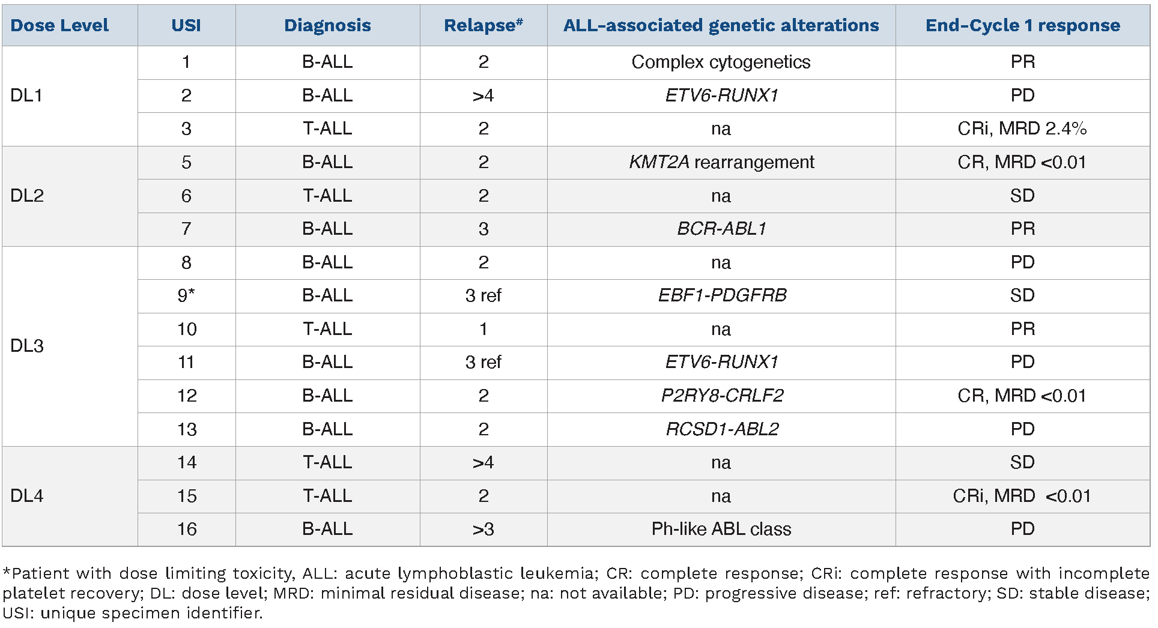Click the Complex cytogenetics cell

click(x=721, y=62)
